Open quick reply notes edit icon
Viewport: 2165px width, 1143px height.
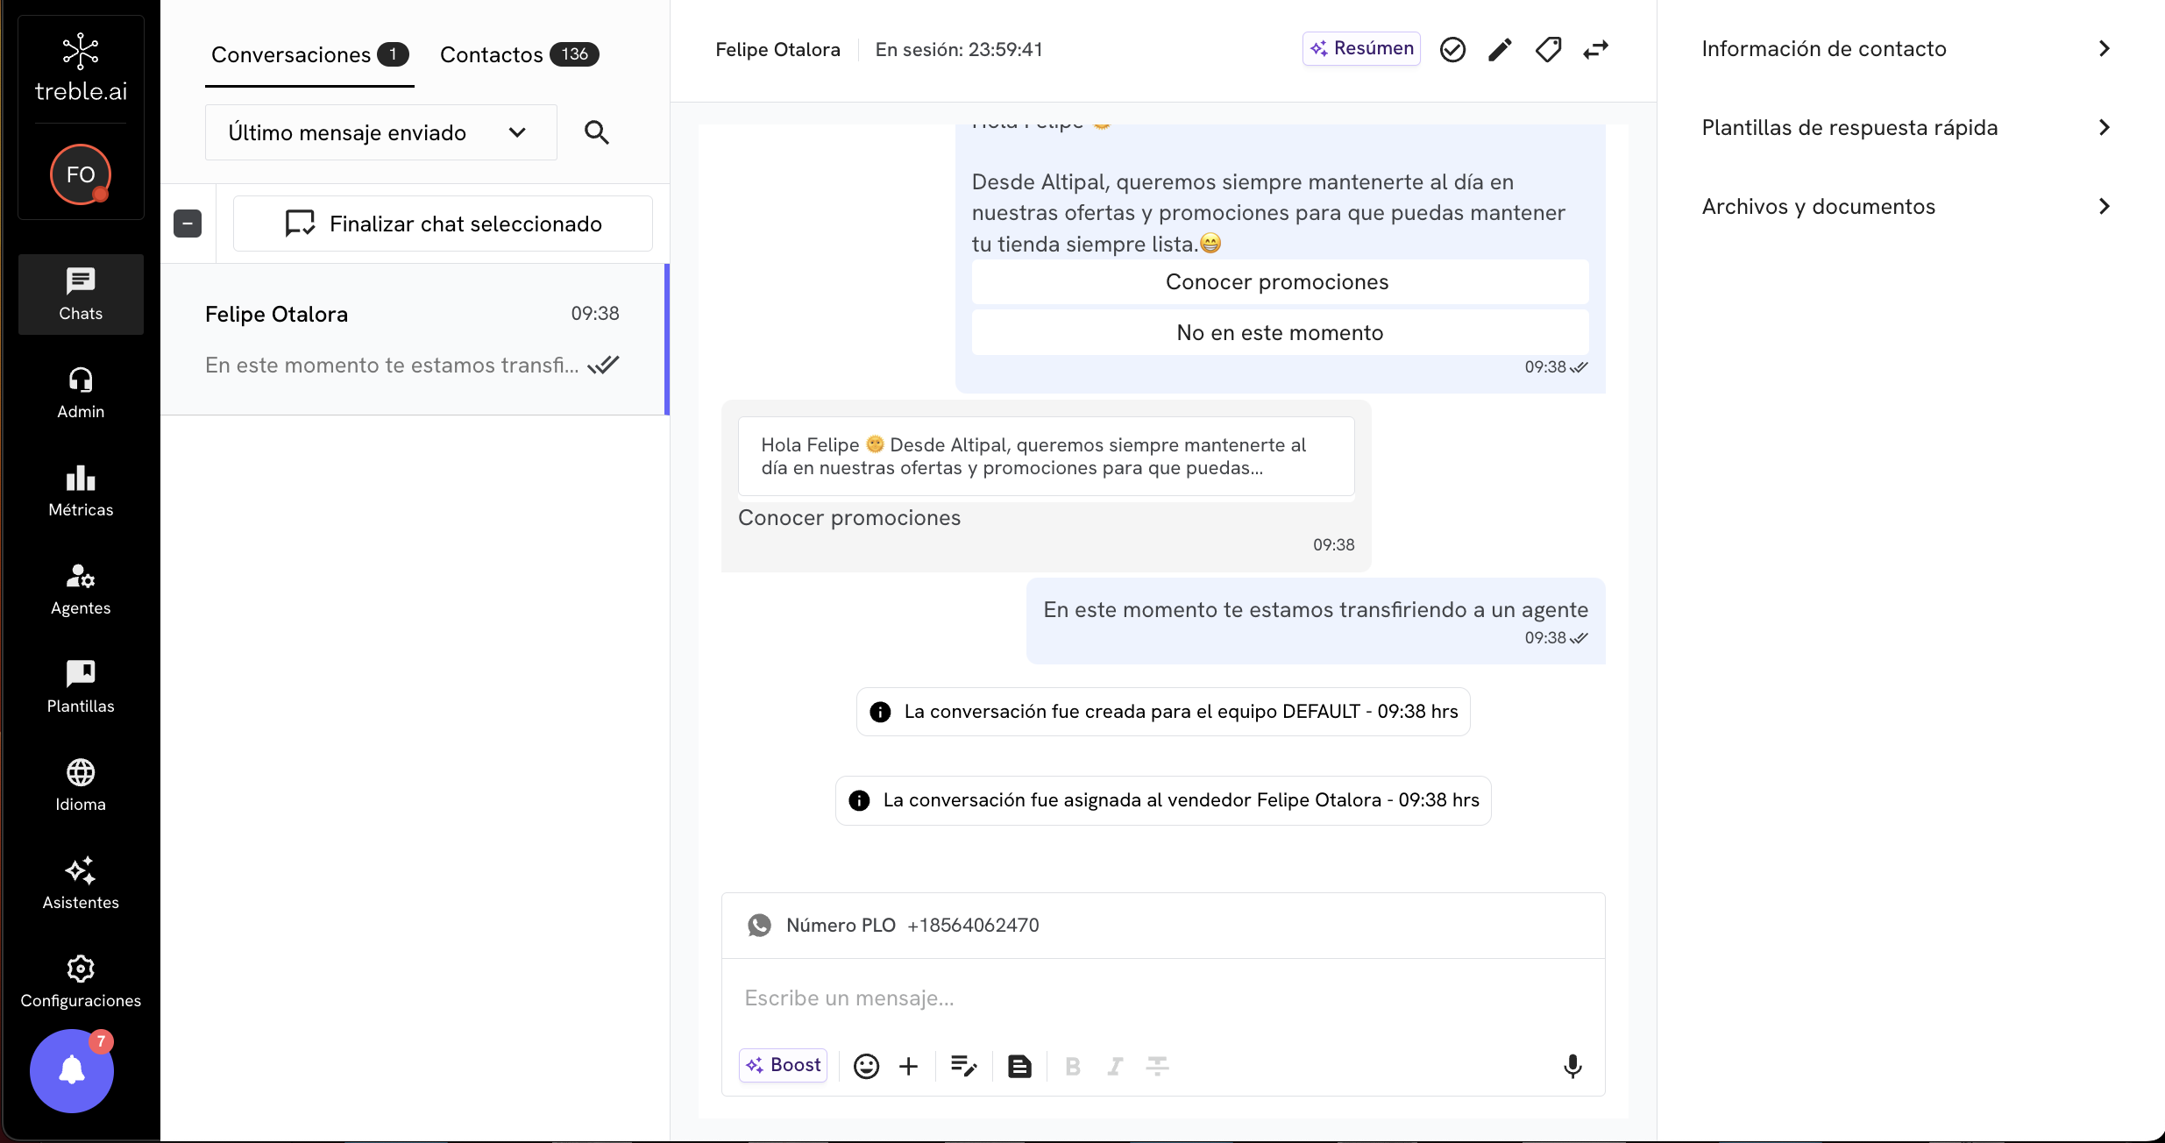(x=964, y=1066)
